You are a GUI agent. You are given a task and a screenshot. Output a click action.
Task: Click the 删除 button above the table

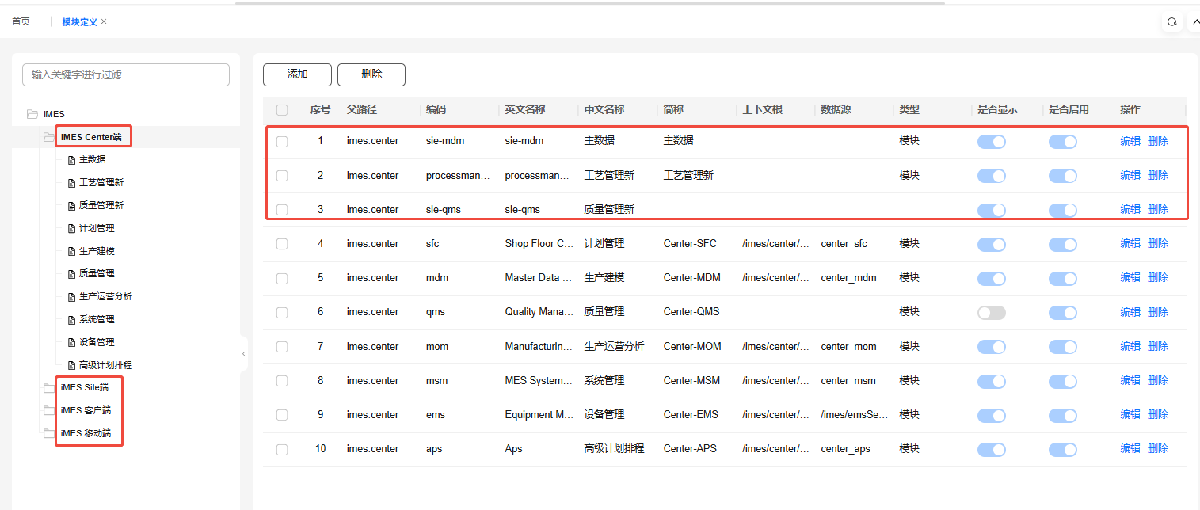pos(371,74)
